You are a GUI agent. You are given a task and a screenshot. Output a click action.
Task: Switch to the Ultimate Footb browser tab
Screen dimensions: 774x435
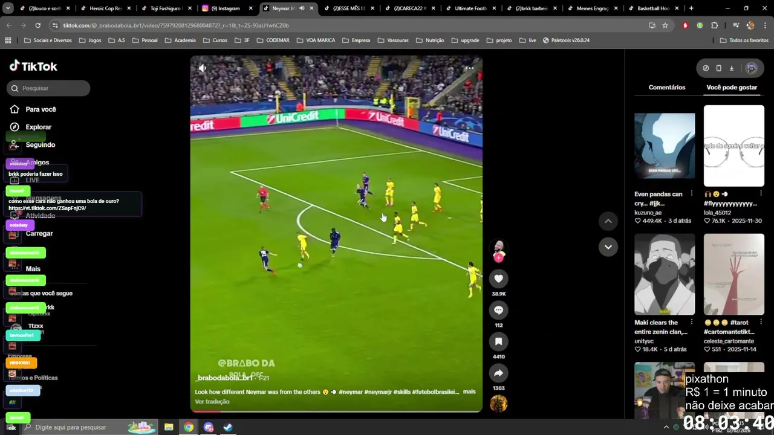coord(472,8)
